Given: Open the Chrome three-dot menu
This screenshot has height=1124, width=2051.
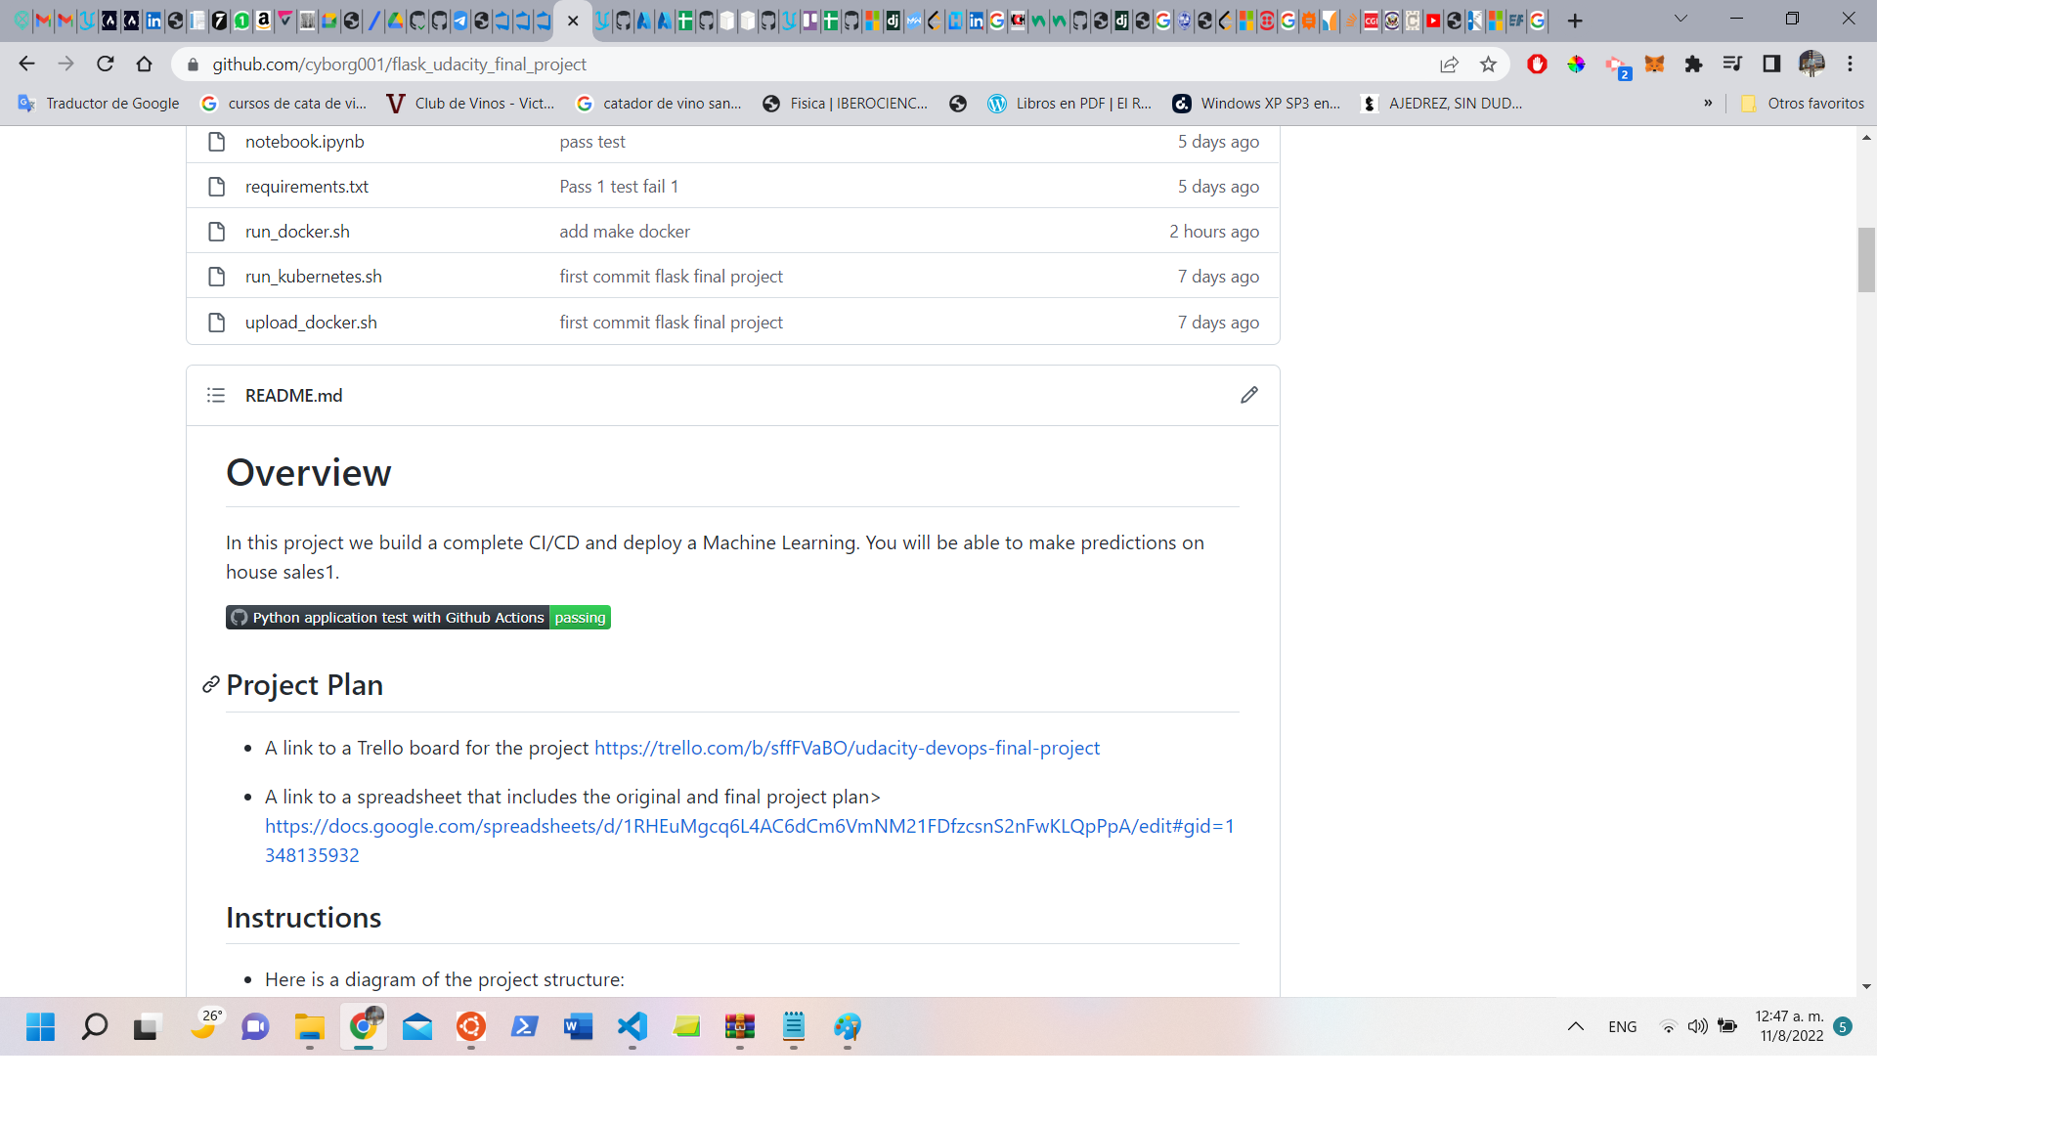Looking at the screenshot, I should coord(1850,64).
